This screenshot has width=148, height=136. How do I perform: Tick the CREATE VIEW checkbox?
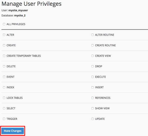click(x=92, y=56)
